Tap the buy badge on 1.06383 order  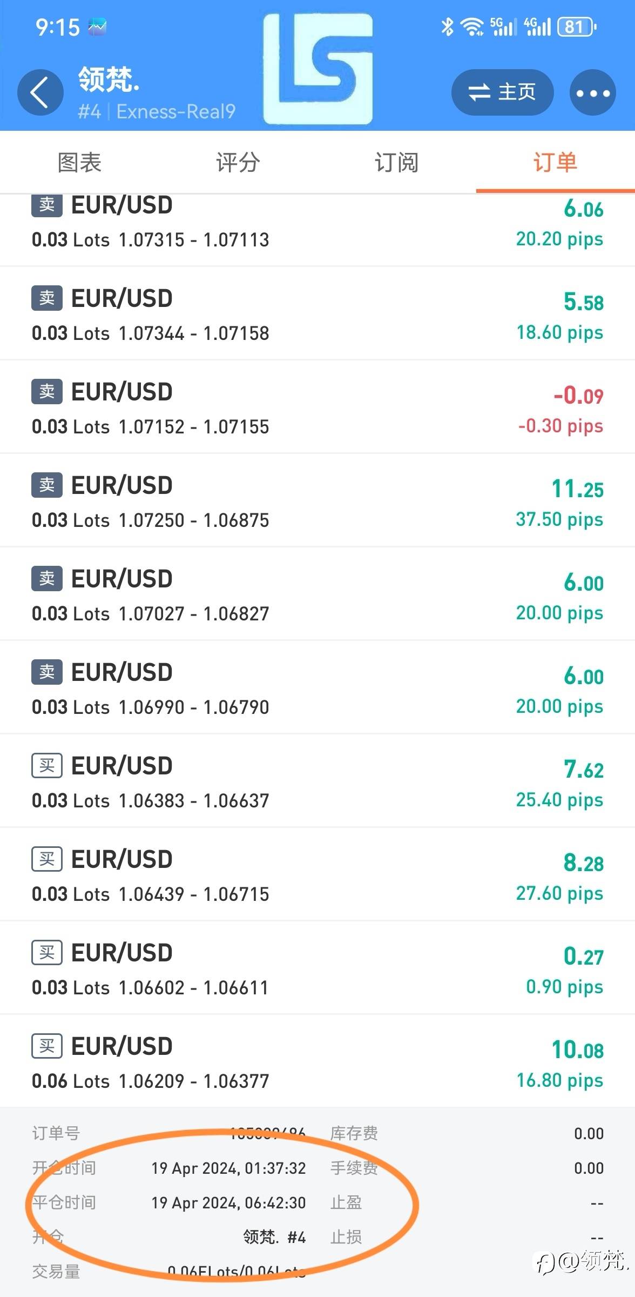coord(47,766)
